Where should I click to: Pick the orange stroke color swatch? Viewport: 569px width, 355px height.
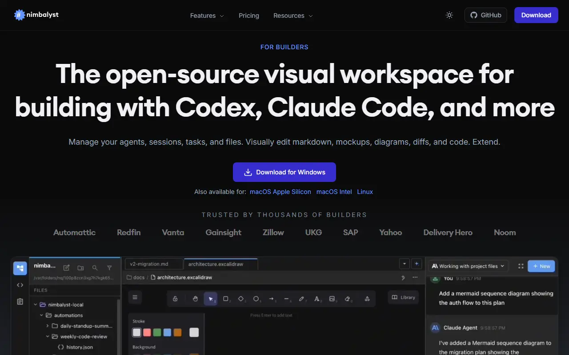click(177, 332)
